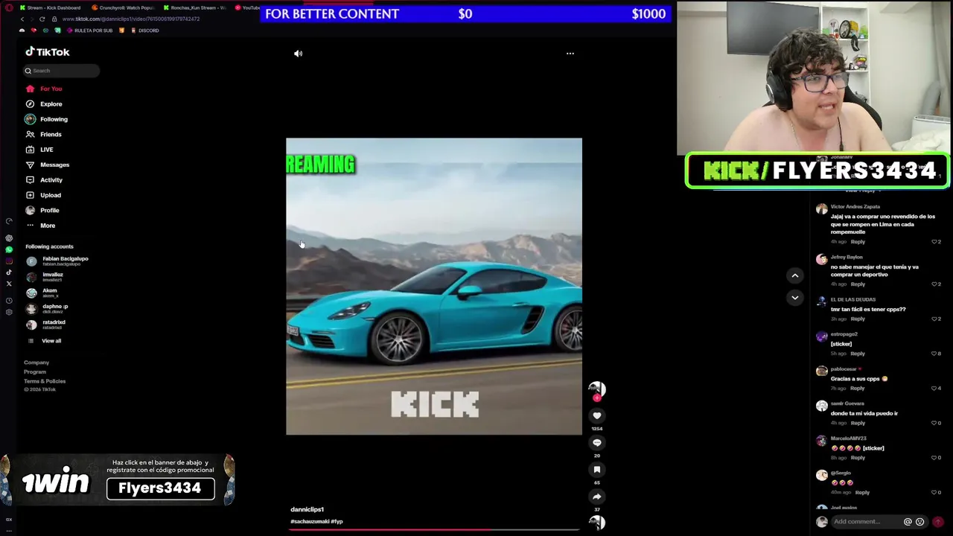Open the Following feed

(47, 119)
